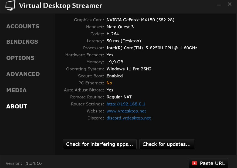
Task: Click the processor value Intel Core i5-8250U
Action: [x=152, y=48]
